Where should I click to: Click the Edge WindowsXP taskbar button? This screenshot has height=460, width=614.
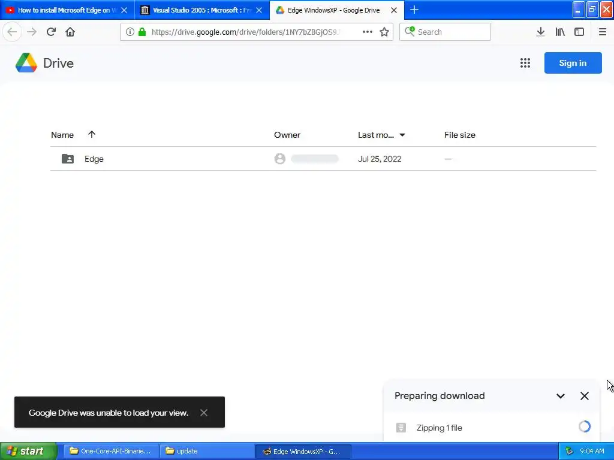point(303,451)
